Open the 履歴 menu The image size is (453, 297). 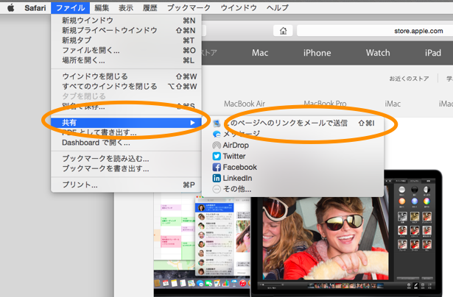tap(150, 8)
